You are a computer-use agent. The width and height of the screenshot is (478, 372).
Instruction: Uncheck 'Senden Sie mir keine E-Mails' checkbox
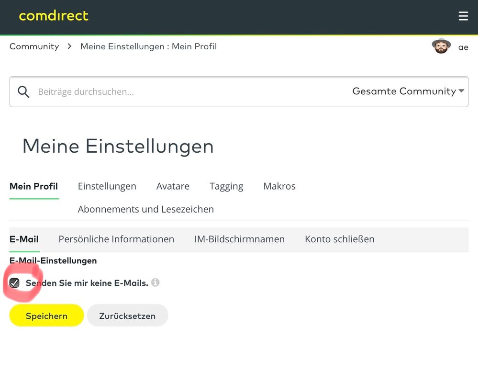coord(15,283)
